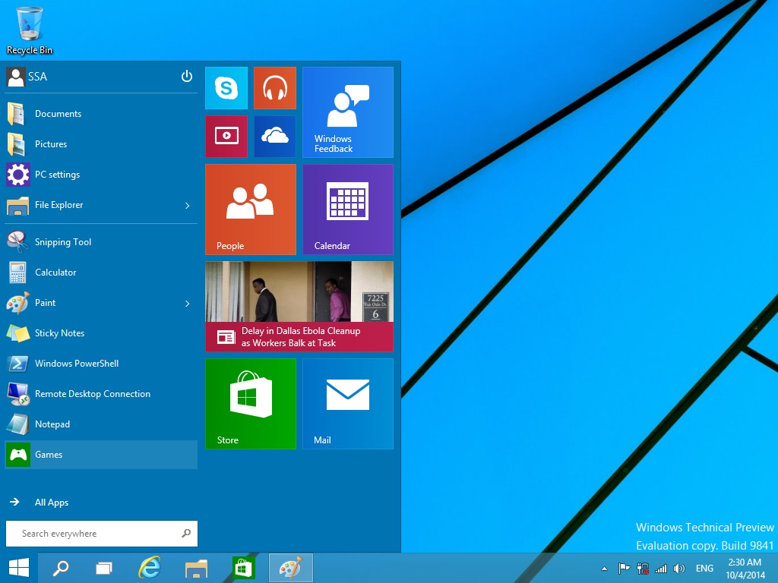Click the power plug tray icon
The image size is (778, 583).
click(x=643, y=568)
